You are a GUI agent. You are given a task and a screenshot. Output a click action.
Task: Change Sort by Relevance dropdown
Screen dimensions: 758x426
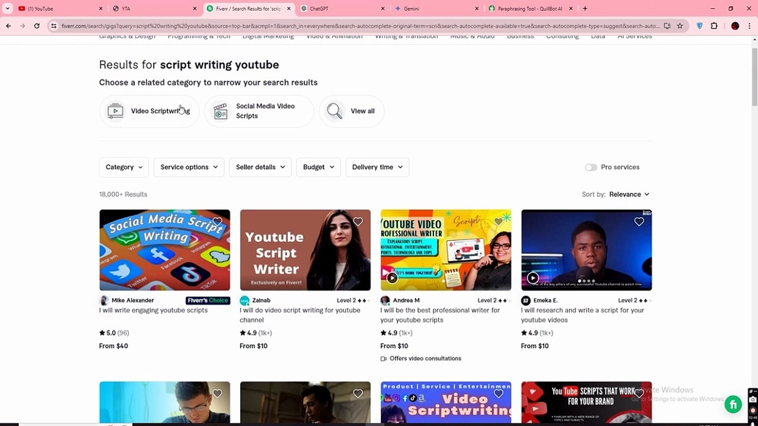(629, 195)
